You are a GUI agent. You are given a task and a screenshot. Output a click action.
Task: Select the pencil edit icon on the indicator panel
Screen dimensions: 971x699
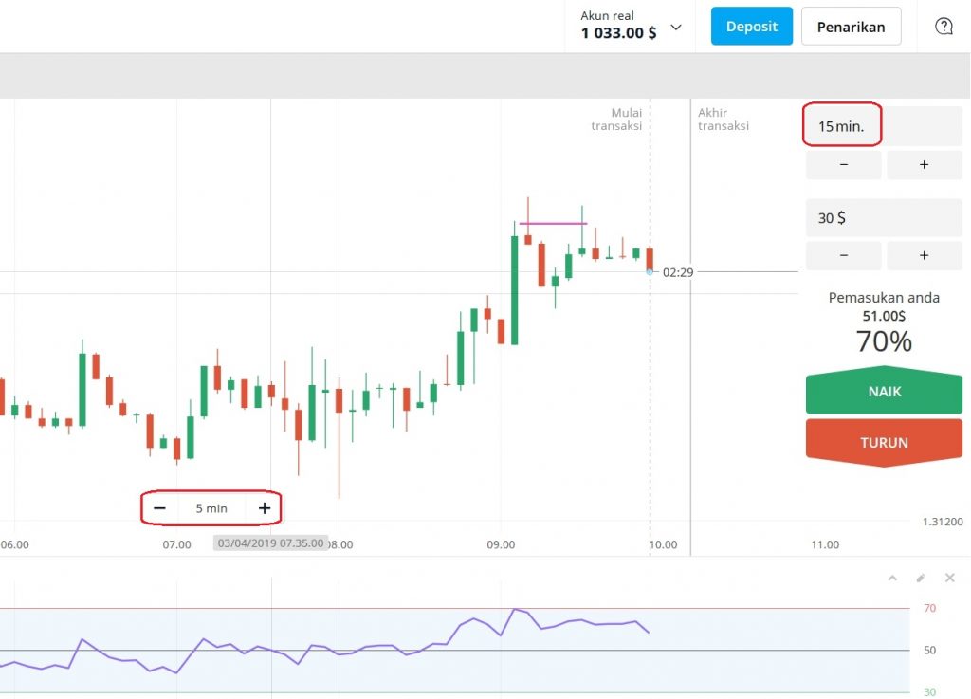click(920, 578)
